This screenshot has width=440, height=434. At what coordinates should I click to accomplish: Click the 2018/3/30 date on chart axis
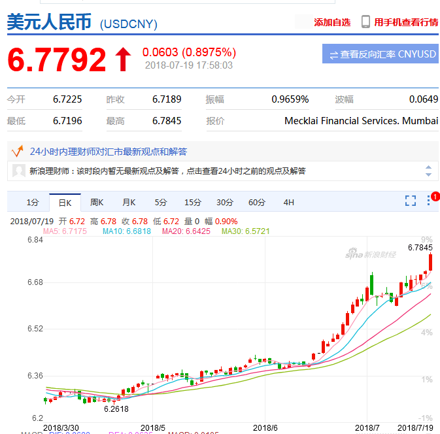tap(61, 428)
